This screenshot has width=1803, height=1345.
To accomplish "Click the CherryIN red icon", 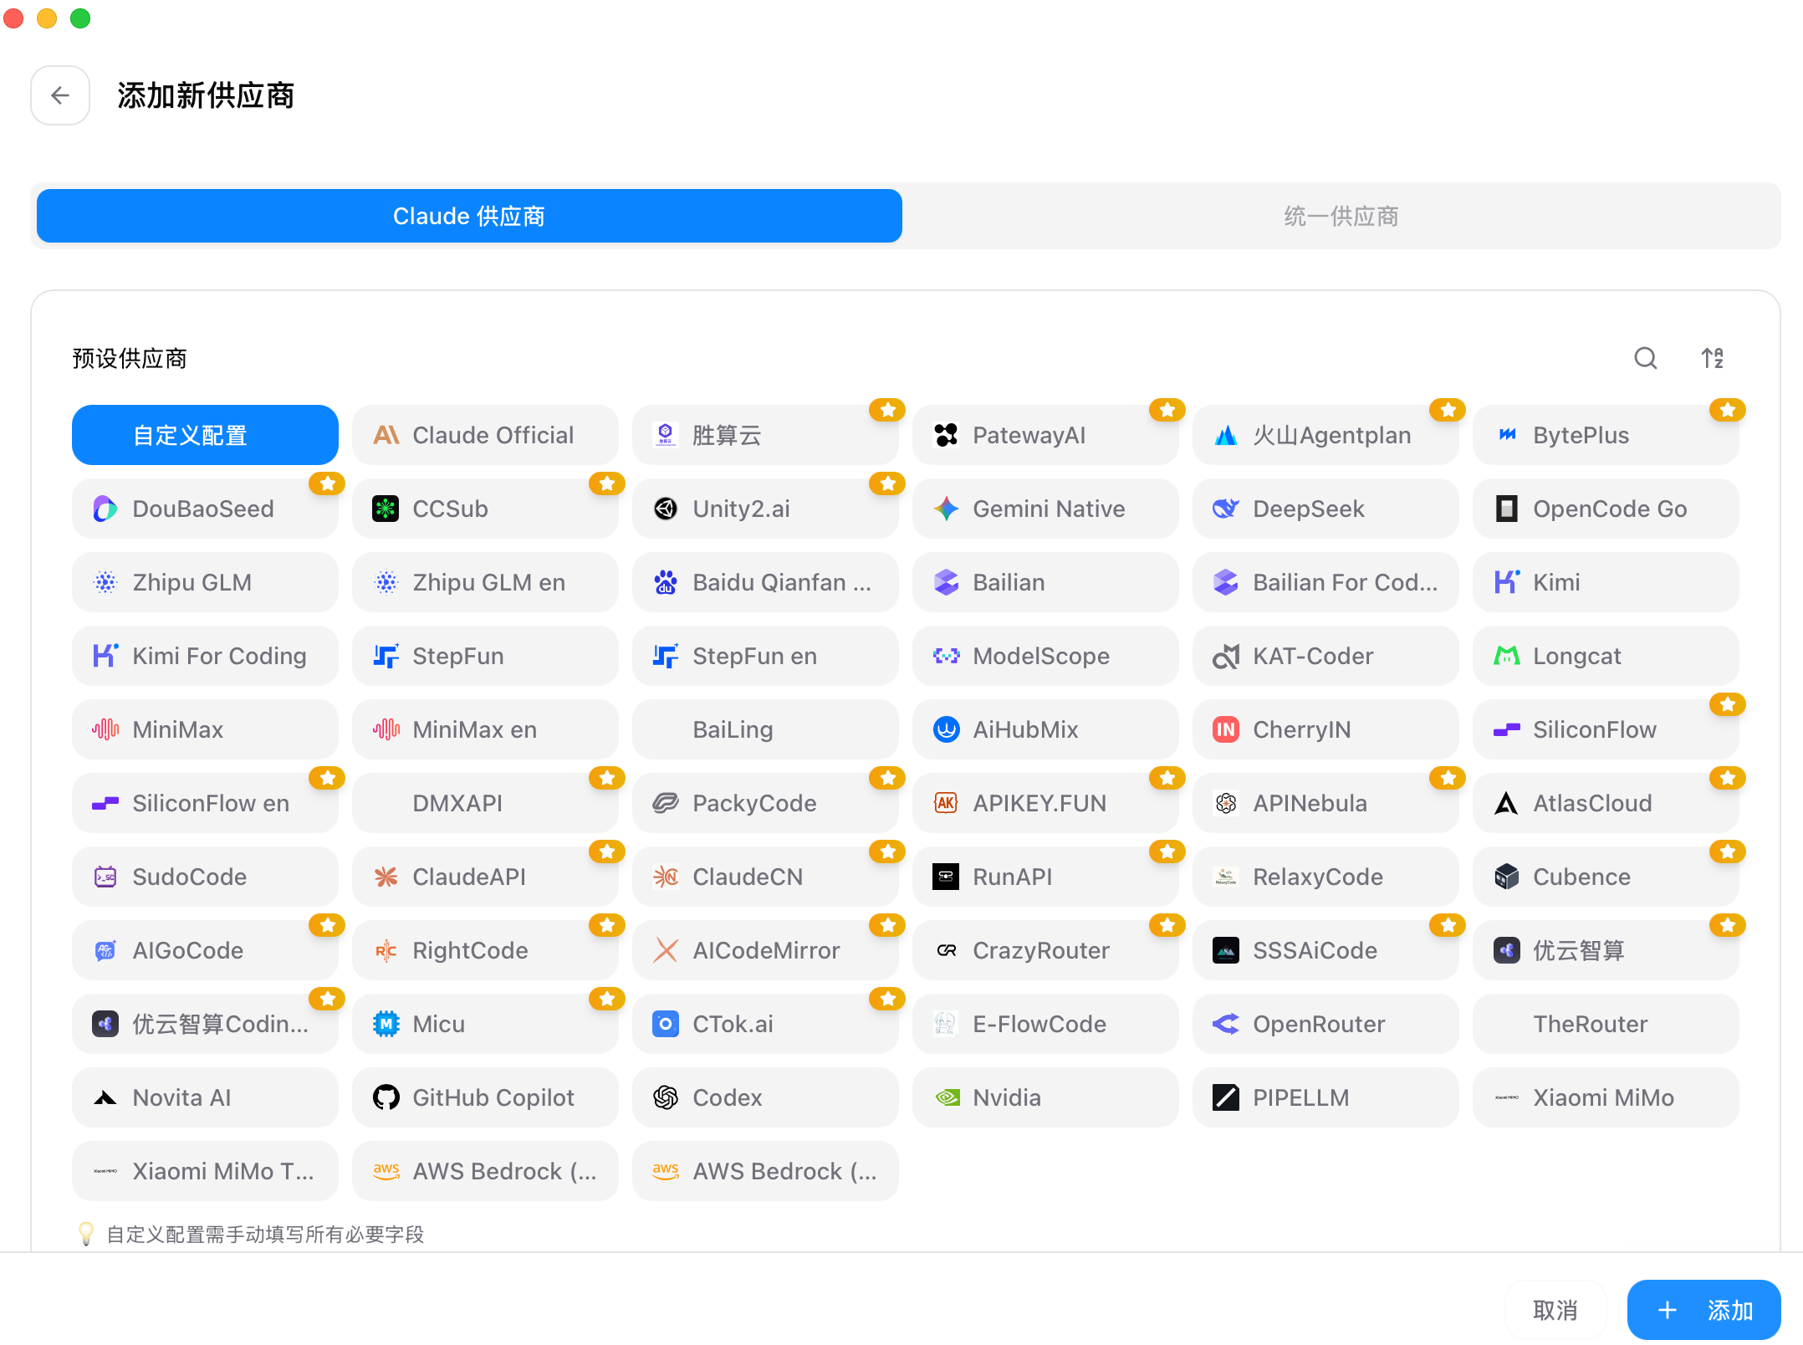I will tap(1226, 729).
